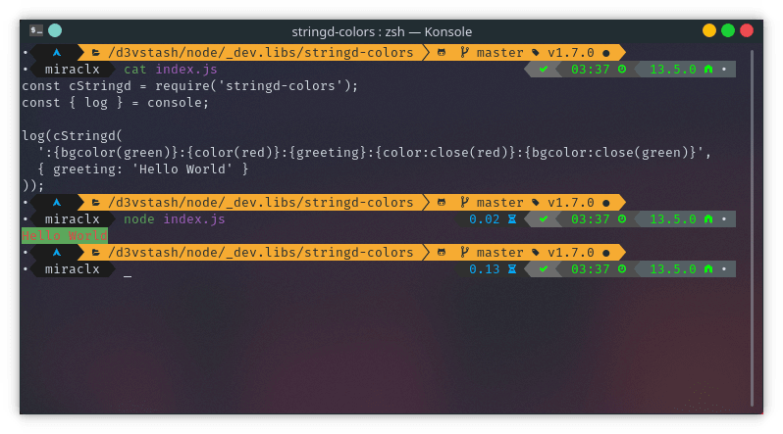Click the terminal icon in the title bar
Screen dimensions: 783x434
(36, 30)
